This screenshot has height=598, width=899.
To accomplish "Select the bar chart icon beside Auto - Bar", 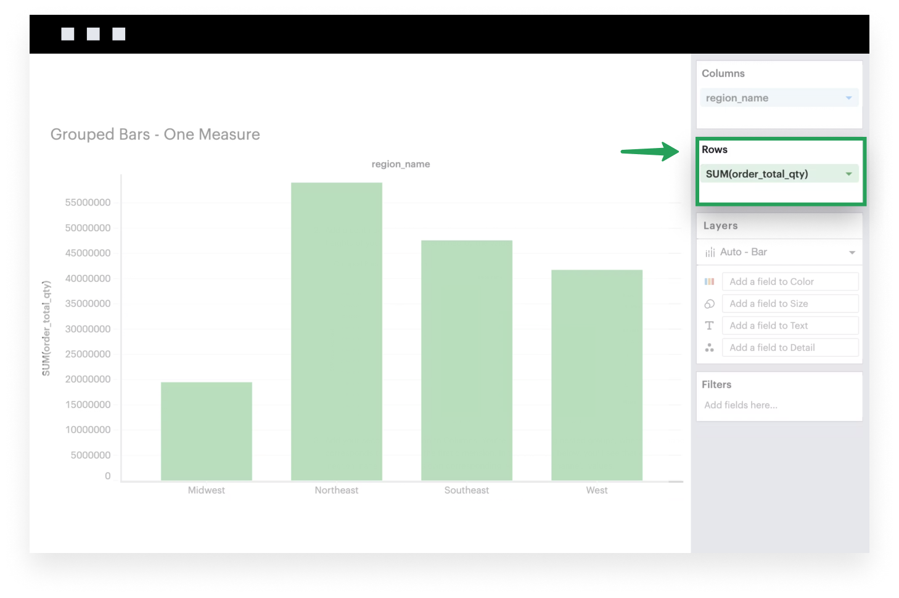I will click(709, 252).
